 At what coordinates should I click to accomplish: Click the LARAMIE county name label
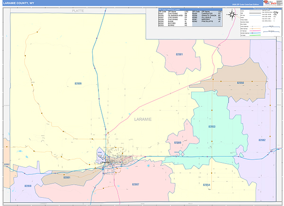(142, 120)
